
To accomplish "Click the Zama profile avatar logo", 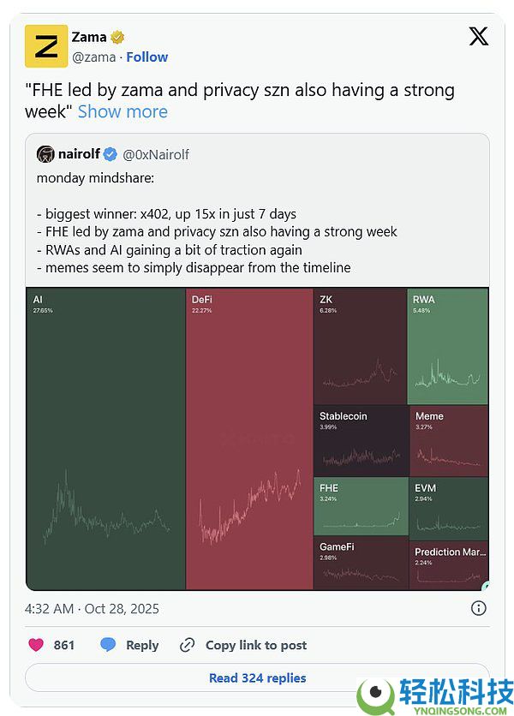I will coord(46,46).
